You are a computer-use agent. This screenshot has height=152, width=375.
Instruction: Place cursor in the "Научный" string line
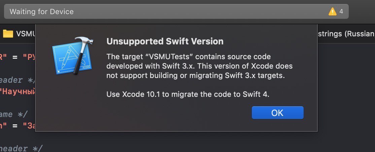pos(18,92)
